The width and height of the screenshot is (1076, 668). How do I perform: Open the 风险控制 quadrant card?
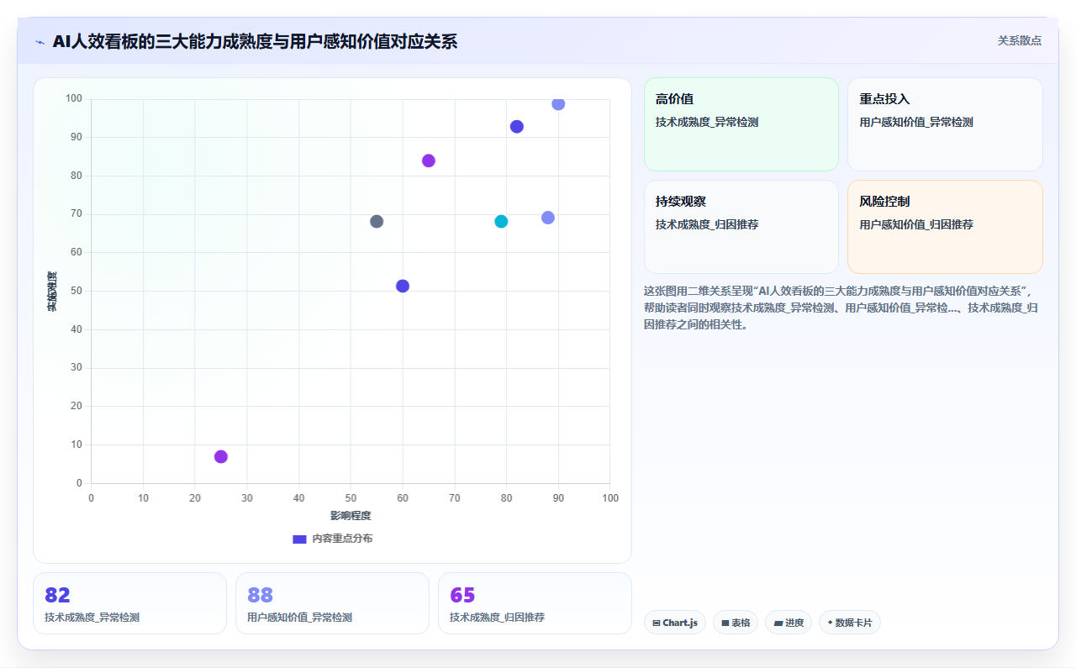[x=945, y=227]
